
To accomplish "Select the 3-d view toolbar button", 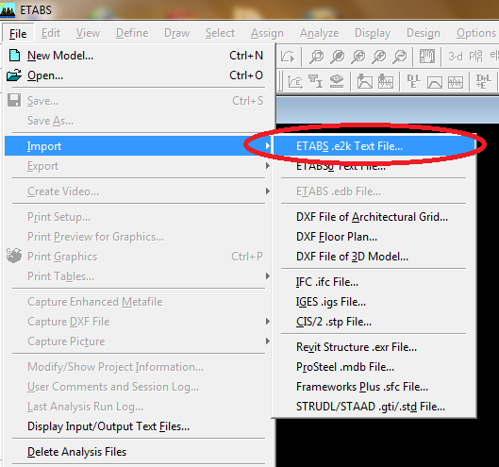I will coord(456,57).
